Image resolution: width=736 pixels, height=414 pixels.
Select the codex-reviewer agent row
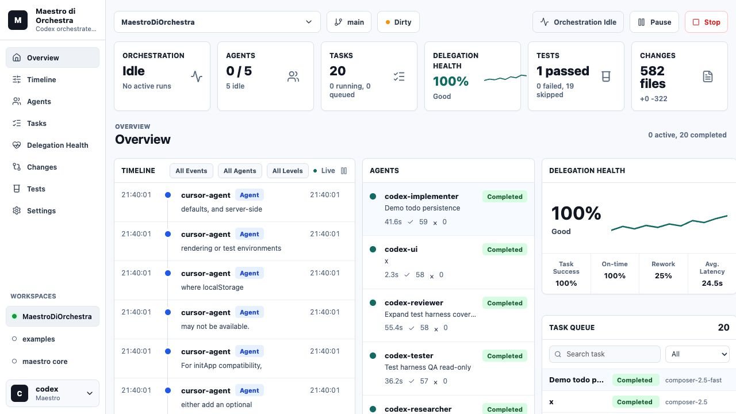[448, 315]
